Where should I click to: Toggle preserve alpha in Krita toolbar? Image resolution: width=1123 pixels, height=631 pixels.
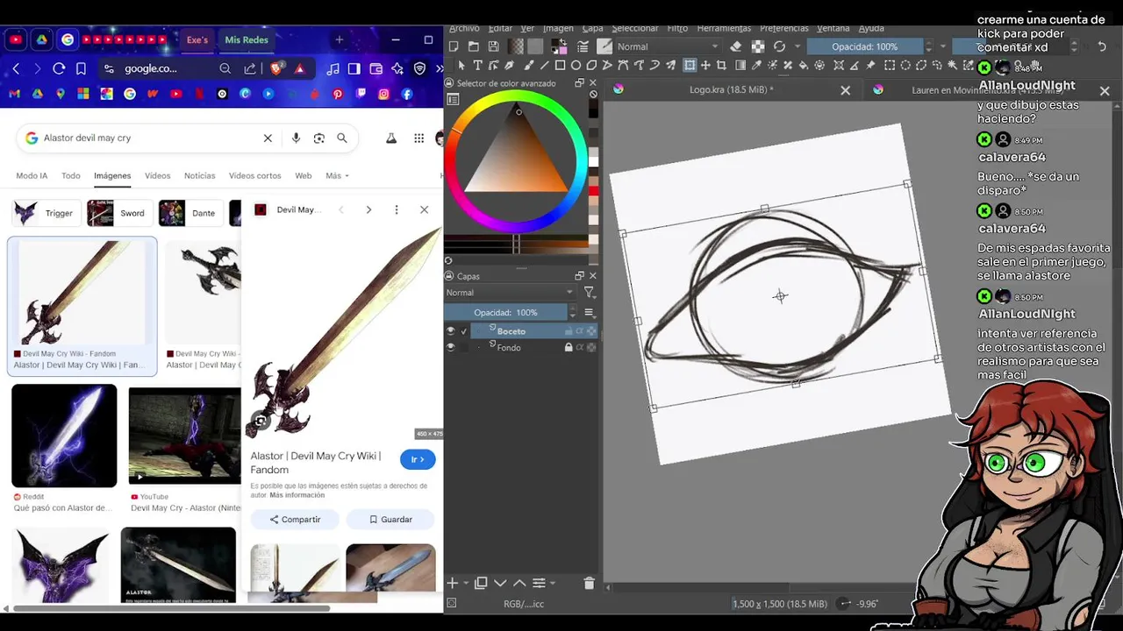point(757,46)
